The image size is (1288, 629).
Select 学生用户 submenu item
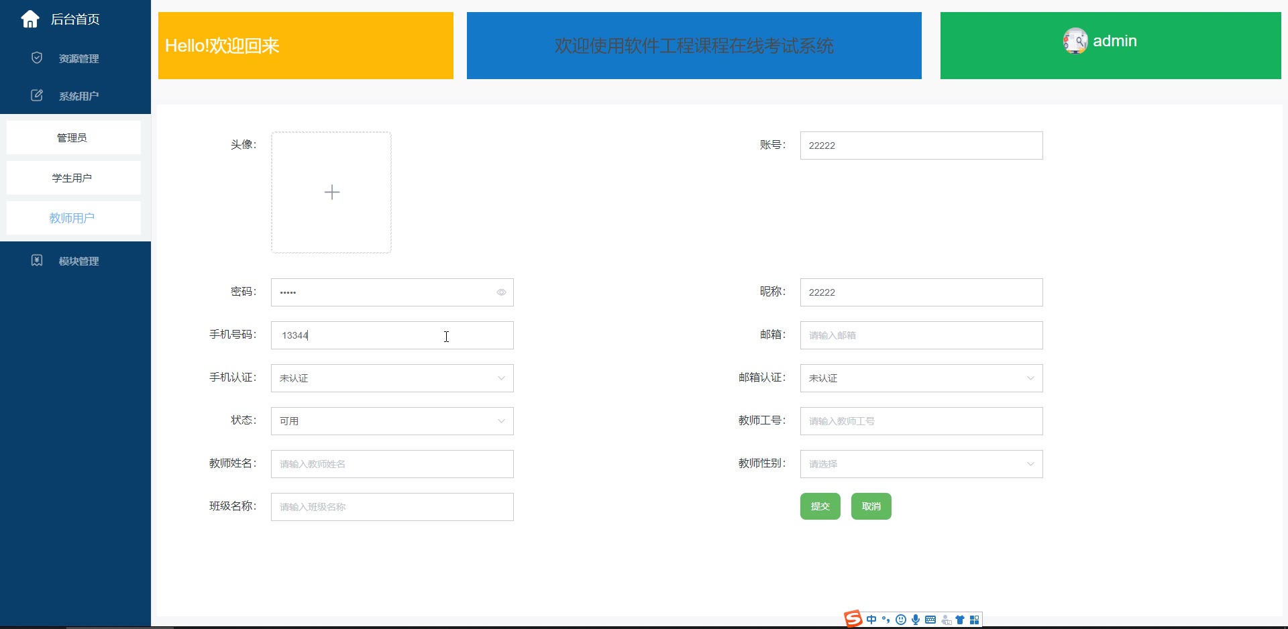point(74,178)
